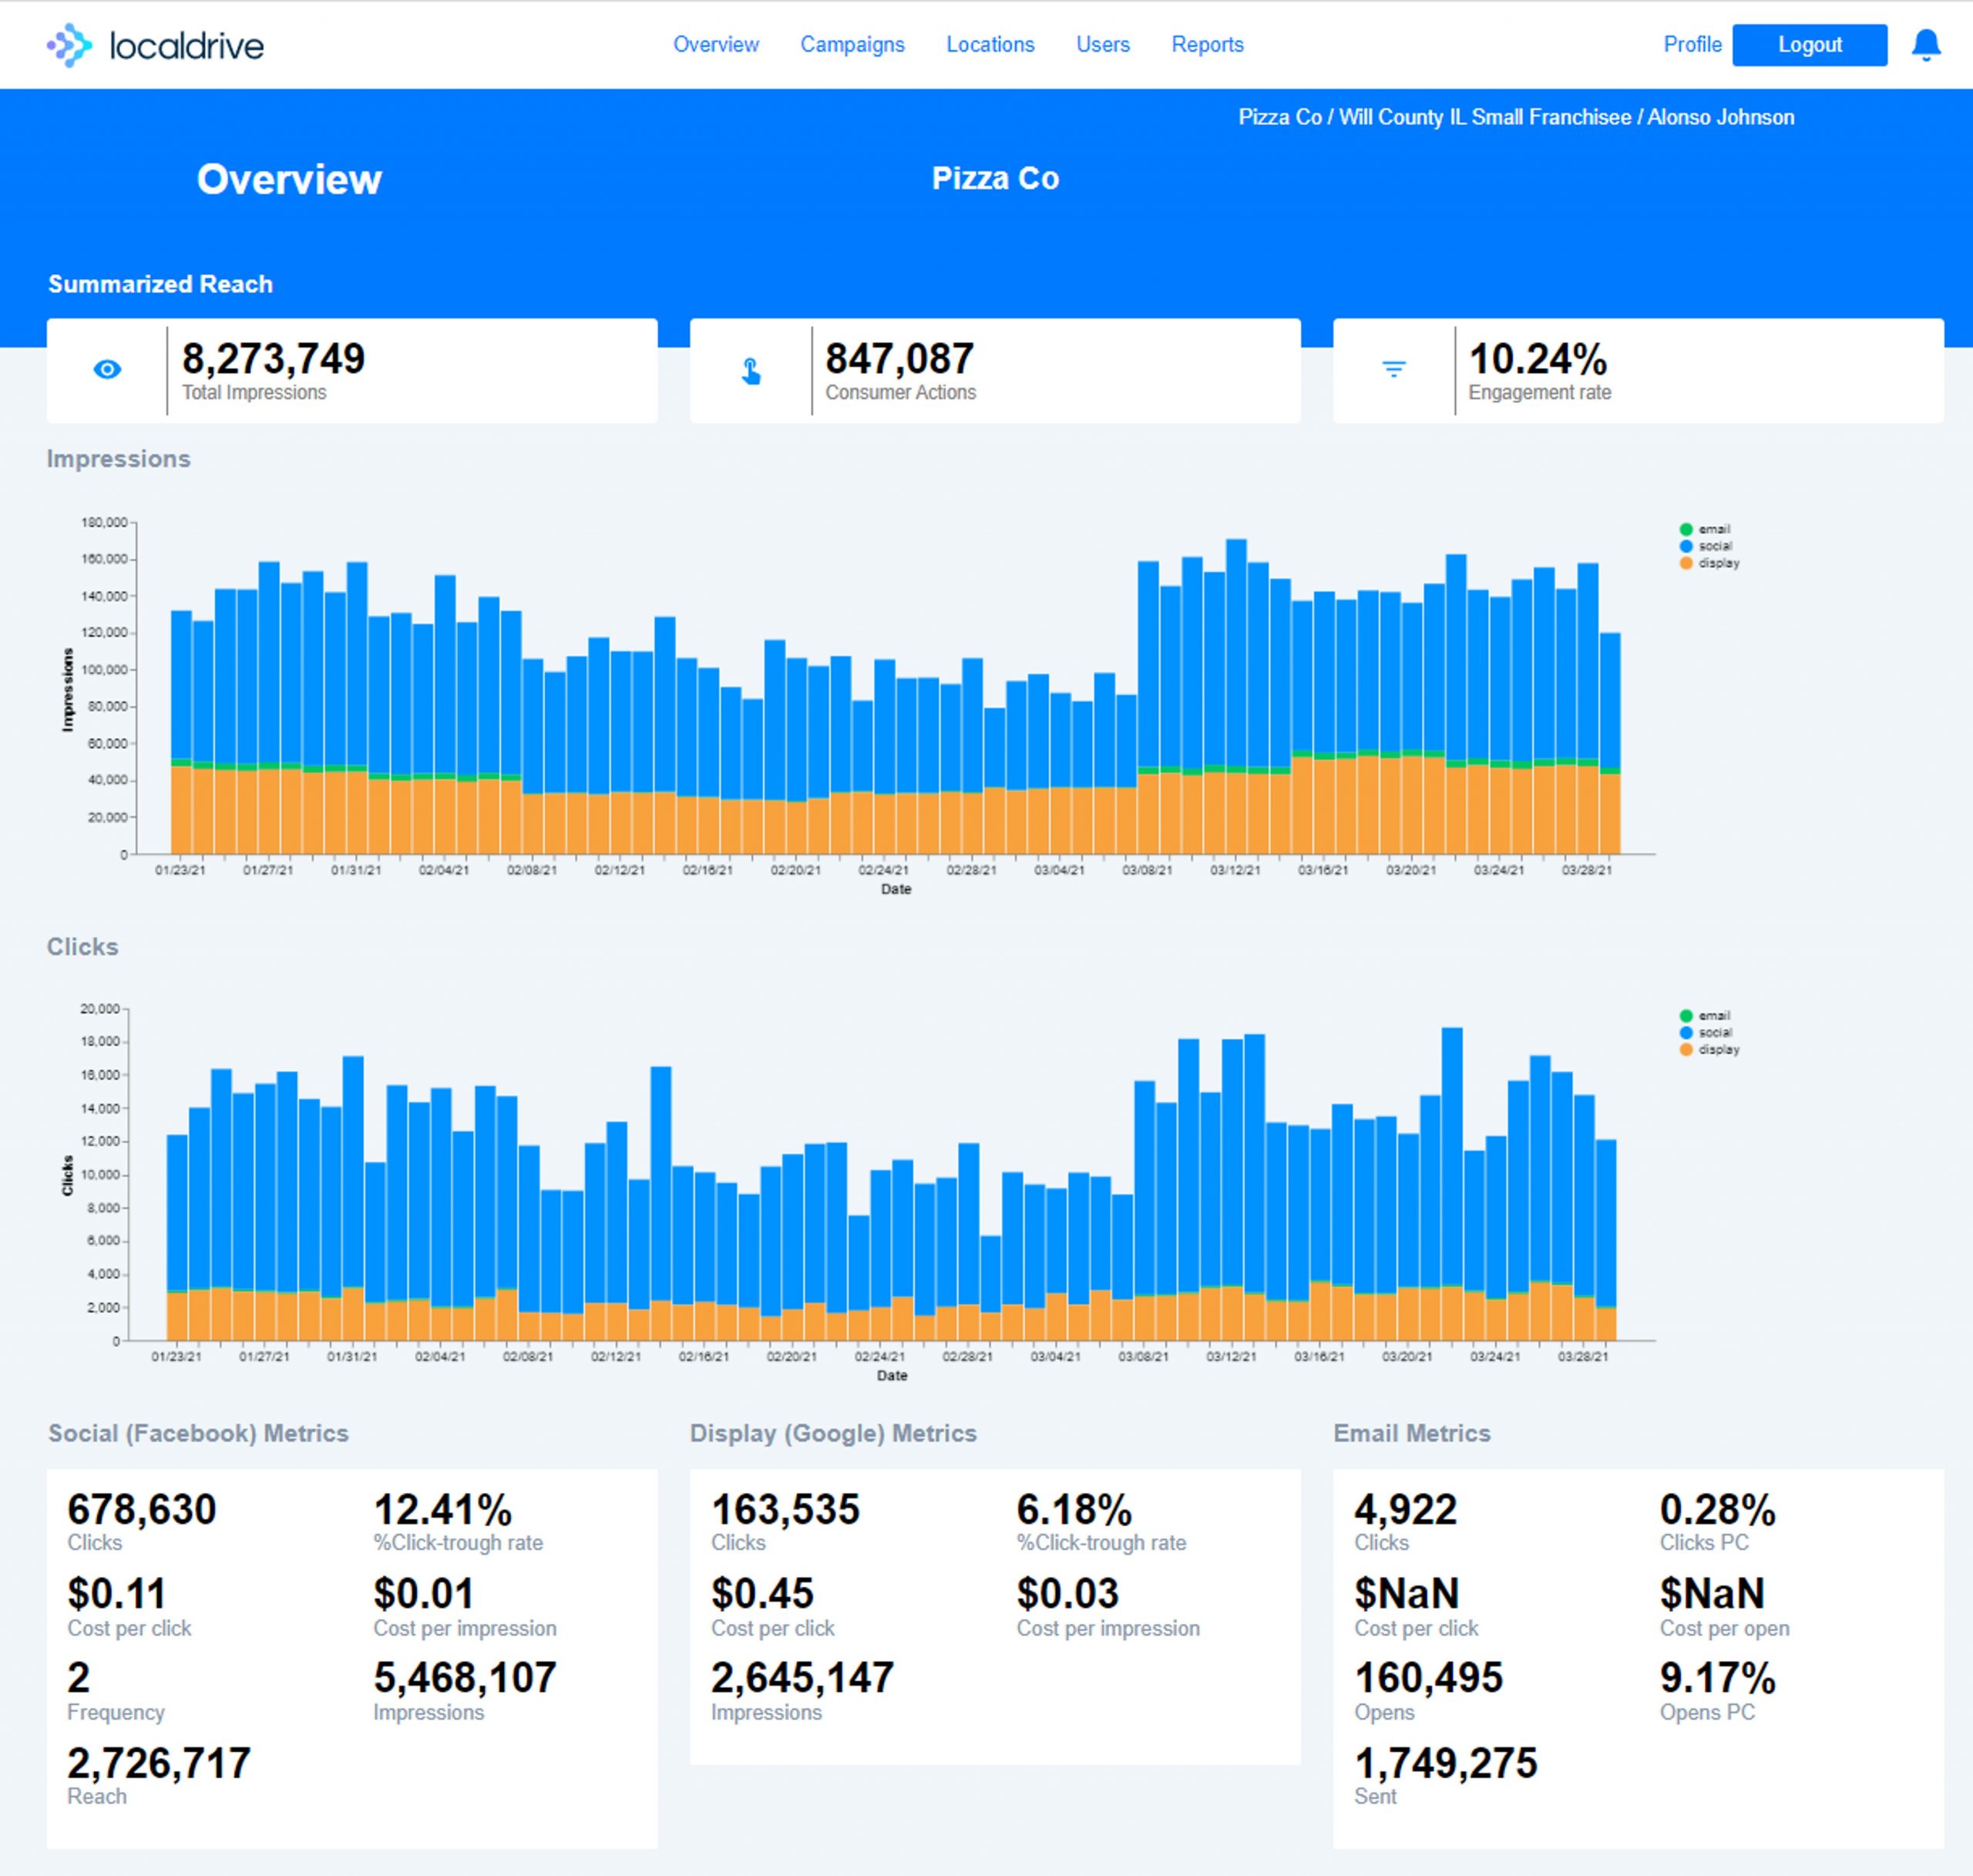Click Display (Google) Metrics heading

[x=833, y=1433]
